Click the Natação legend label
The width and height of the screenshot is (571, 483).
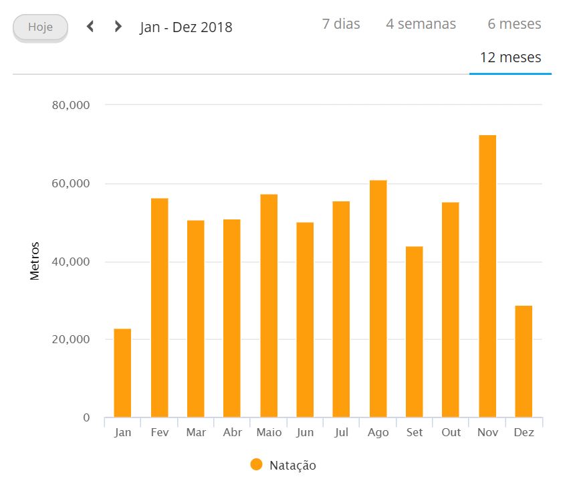tap(292, 465)
